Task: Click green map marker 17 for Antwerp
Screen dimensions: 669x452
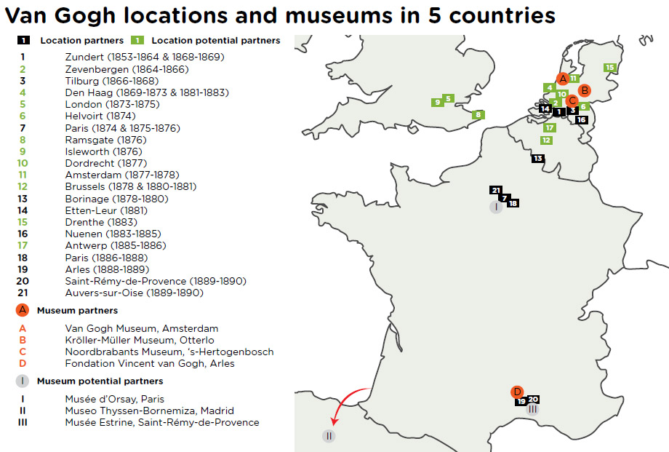Action: [550, 127]
